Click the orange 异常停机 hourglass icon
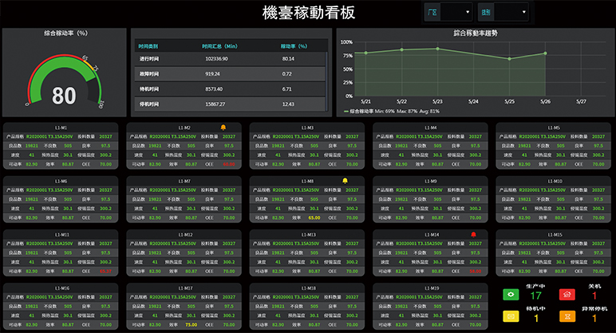Screen dimensions: 616x333 567,317
